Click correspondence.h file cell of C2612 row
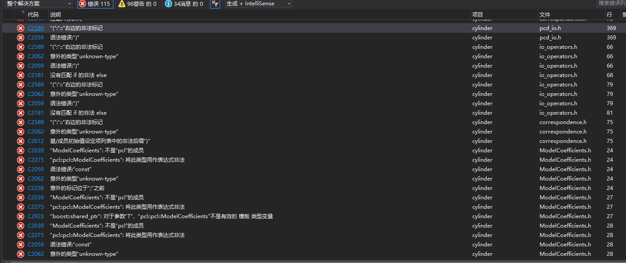 [563, 141]
